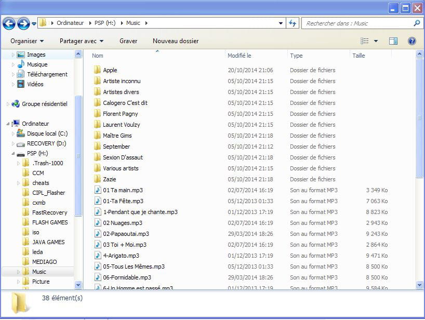The image size is (425, 320).
Task: Select the 'Laurent Voulzy' folder name
Action: 122,125
